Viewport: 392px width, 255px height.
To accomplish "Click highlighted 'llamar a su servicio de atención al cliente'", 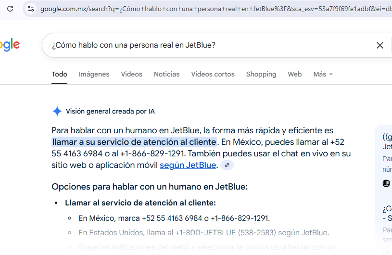I will tap(134, 142).
